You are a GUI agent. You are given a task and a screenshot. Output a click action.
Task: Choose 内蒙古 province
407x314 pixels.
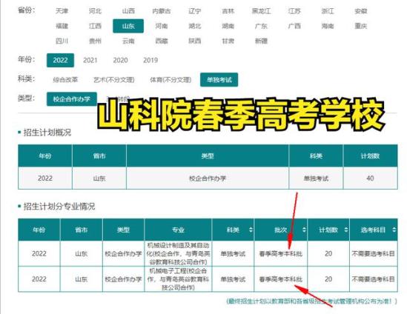[x=162, y=11]
